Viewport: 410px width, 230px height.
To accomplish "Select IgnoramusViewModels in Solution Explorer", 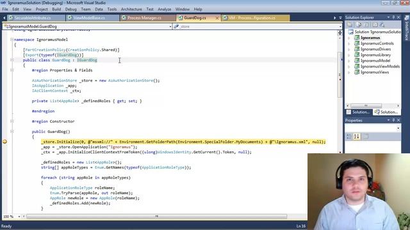I will click(x=380, y=66).
